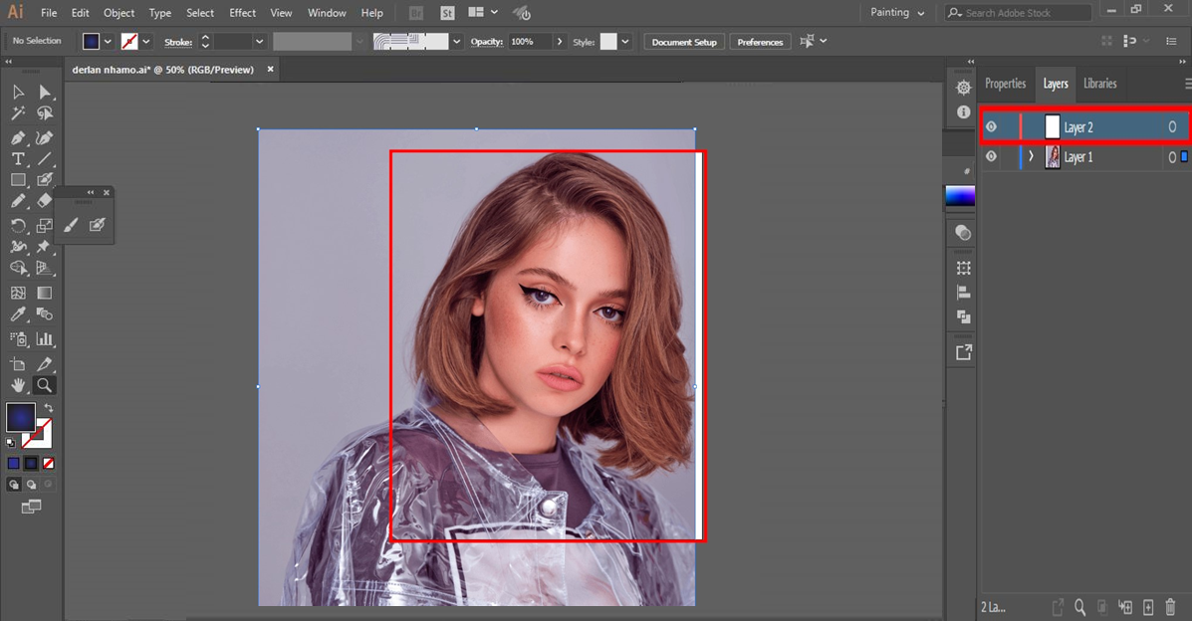Select the Direct Selection tool
Screen dimensions: 1192x621
(x=45, y=92)
